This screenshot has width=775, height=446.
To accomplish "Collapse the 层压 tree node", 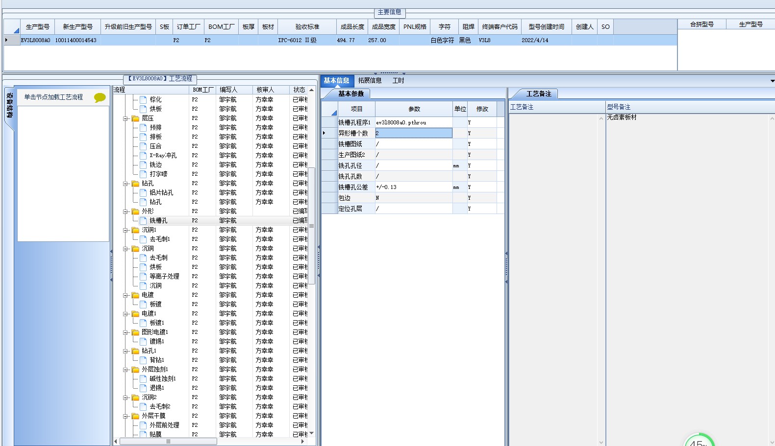I will point(126,118).
